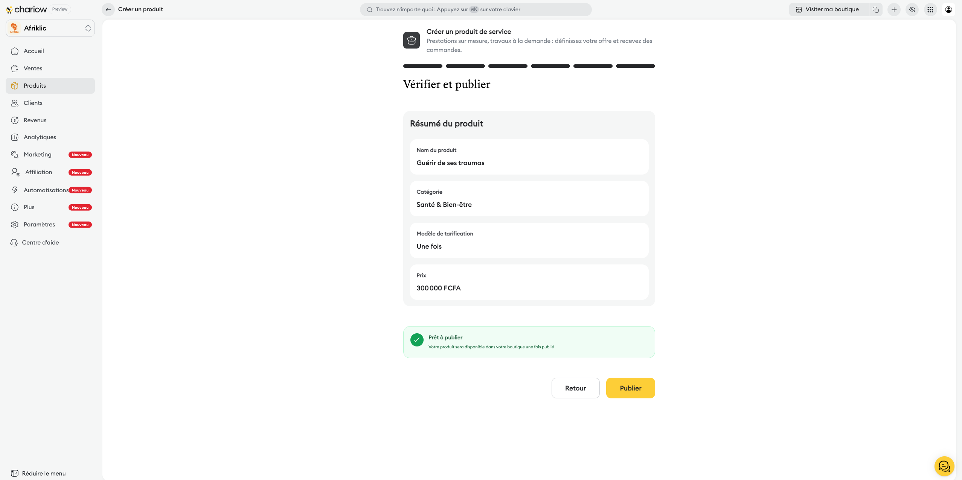Open the Affiliation menu item
The height and width of the screenshot is (480, 962).
[x=38, y=172]
